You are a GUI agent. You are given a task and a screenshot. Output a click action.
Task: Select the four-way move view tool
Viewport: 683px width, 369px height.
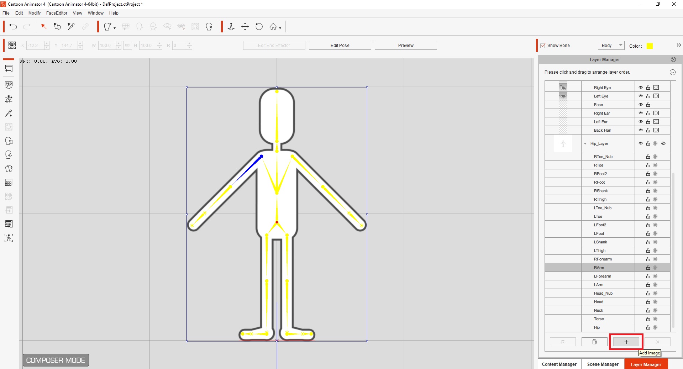[245, 27]
